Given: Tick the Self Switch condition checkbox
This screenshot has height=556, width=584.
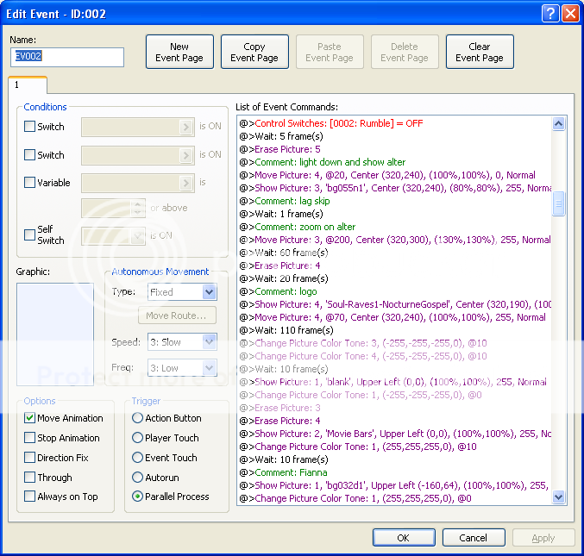Looking at the screenshot, I should coord(30,234).
